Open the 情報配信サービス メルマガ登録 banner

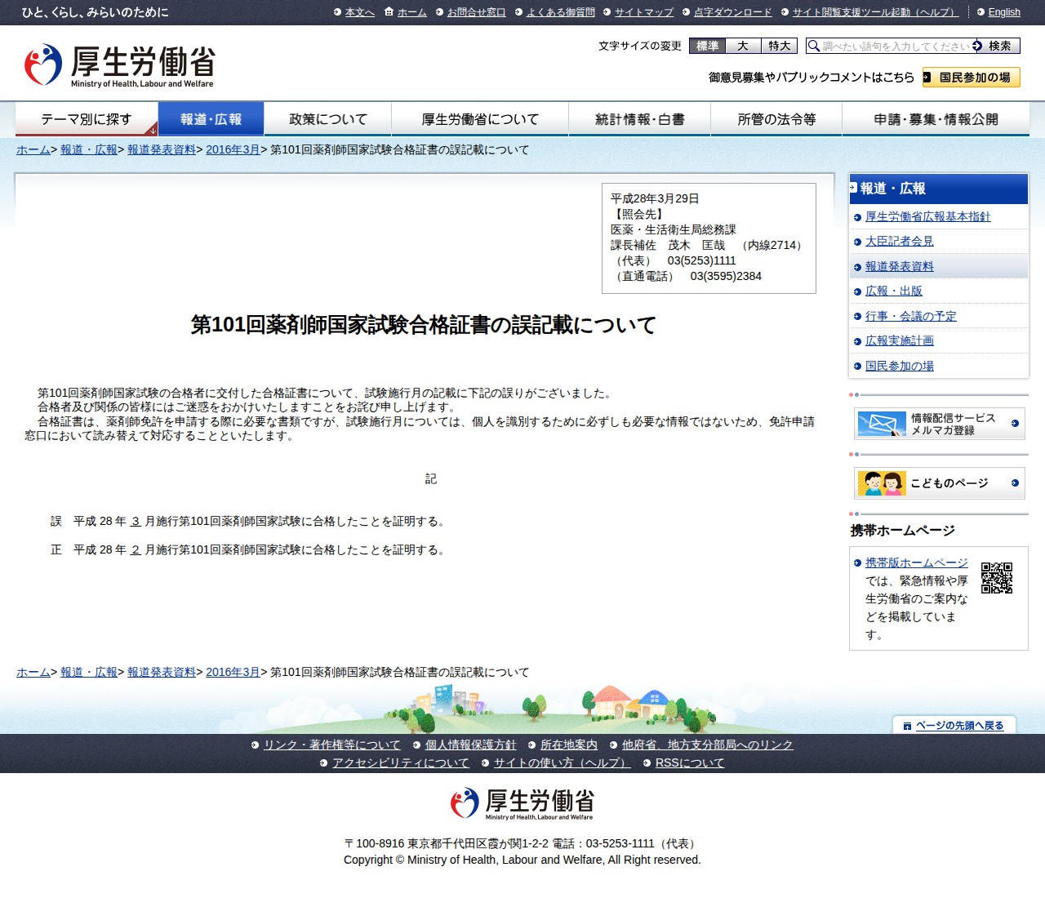[939, 424]
